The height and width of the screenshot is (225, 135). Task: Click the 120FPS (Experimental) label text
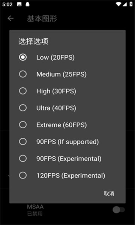(71, 175)
